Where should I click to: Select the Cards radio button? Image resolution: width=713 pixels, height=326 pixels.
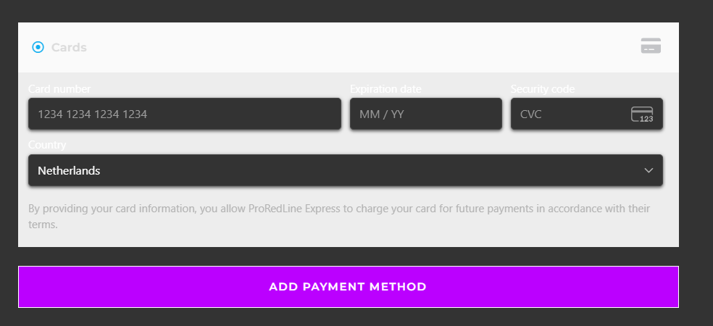tap(38, 47)
